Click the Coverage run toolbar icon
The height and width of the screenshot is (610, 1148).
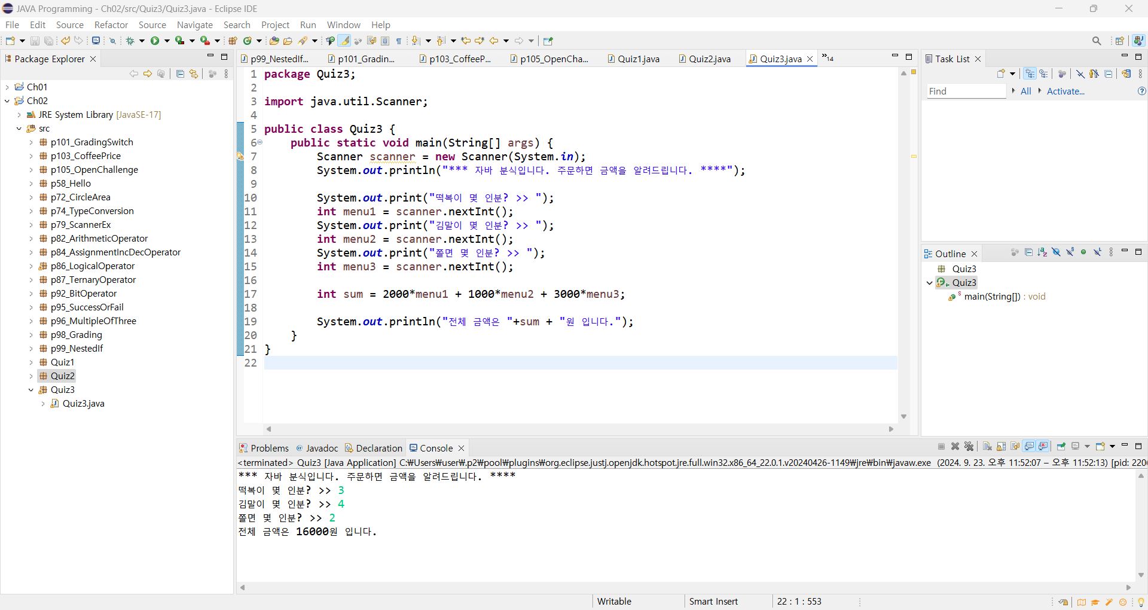pyautogui.click(x=179, y=41)
